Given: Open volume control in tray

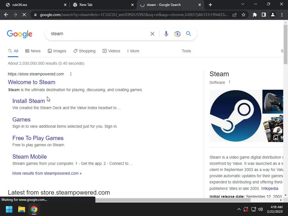Looking at the screenshot, I should [260, 209].
